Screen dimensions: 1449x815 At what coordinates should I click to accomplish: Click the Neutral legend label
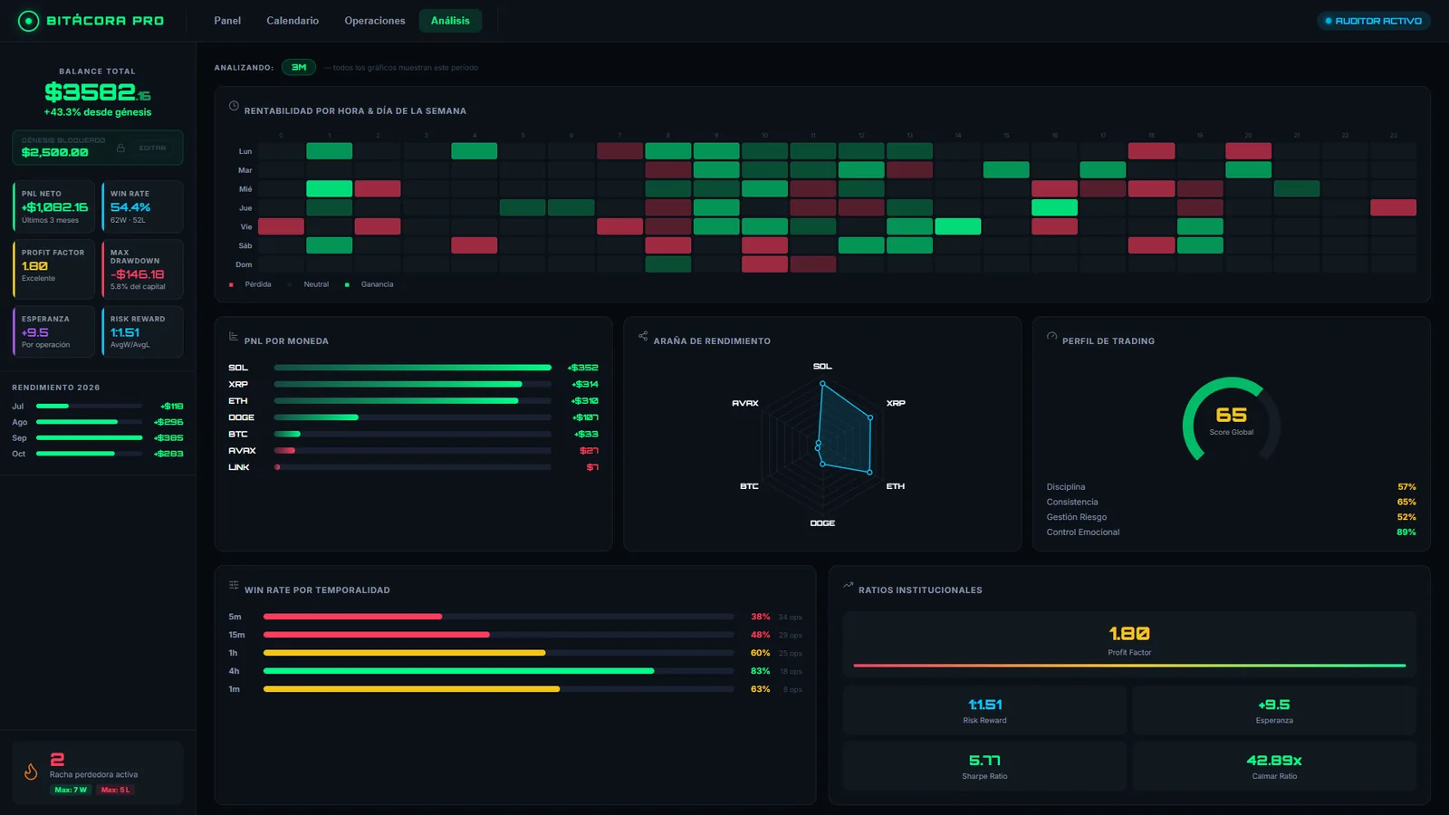click(316, 284)
